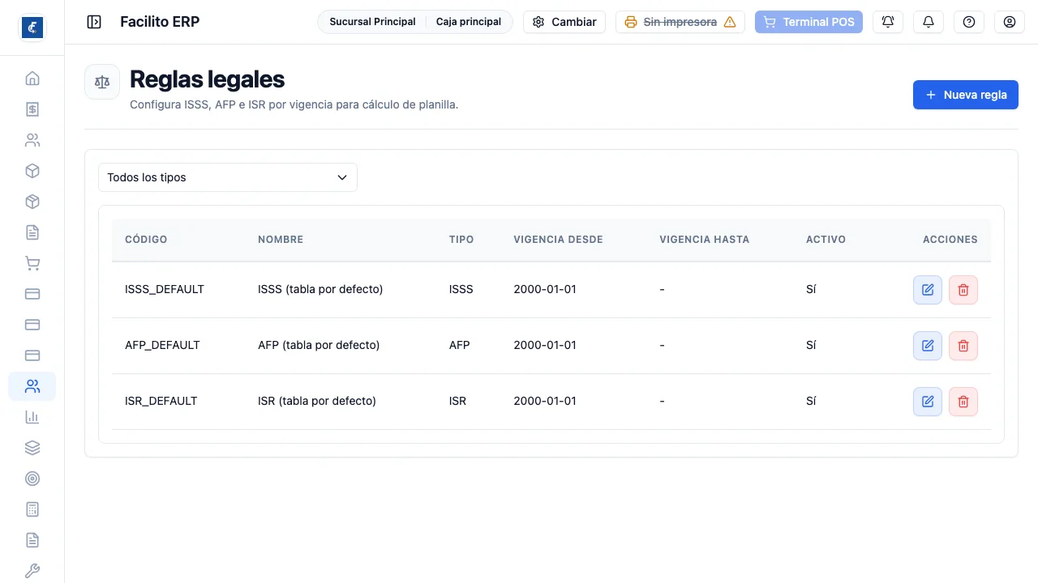Click the 'Nueva regla' button
The width and height of the screenshot is (1038, 583).
966,95
